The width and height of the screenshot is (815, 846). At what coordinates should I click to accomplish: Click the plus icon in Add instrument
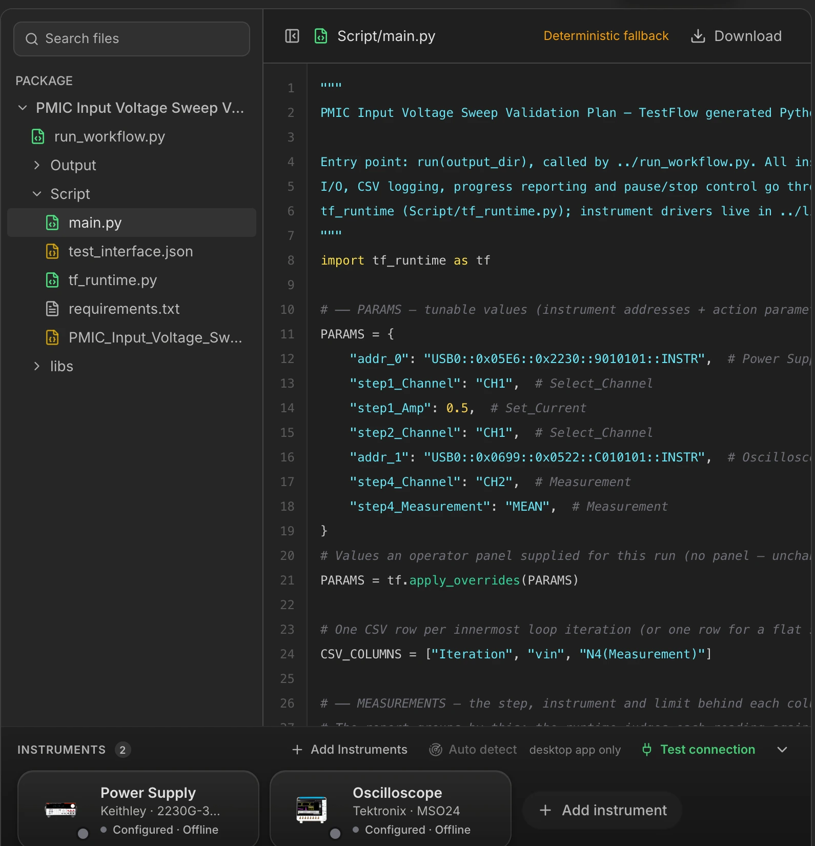coord(545,810)
